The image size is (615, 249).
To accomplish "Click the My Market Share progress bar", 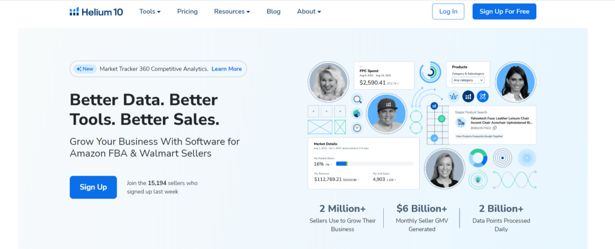I will pyautogui.click(x=375, y=164).
